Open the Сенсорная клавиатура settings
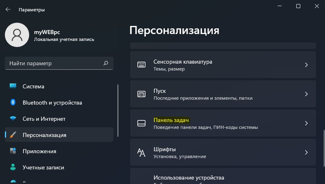 [223, 65]
